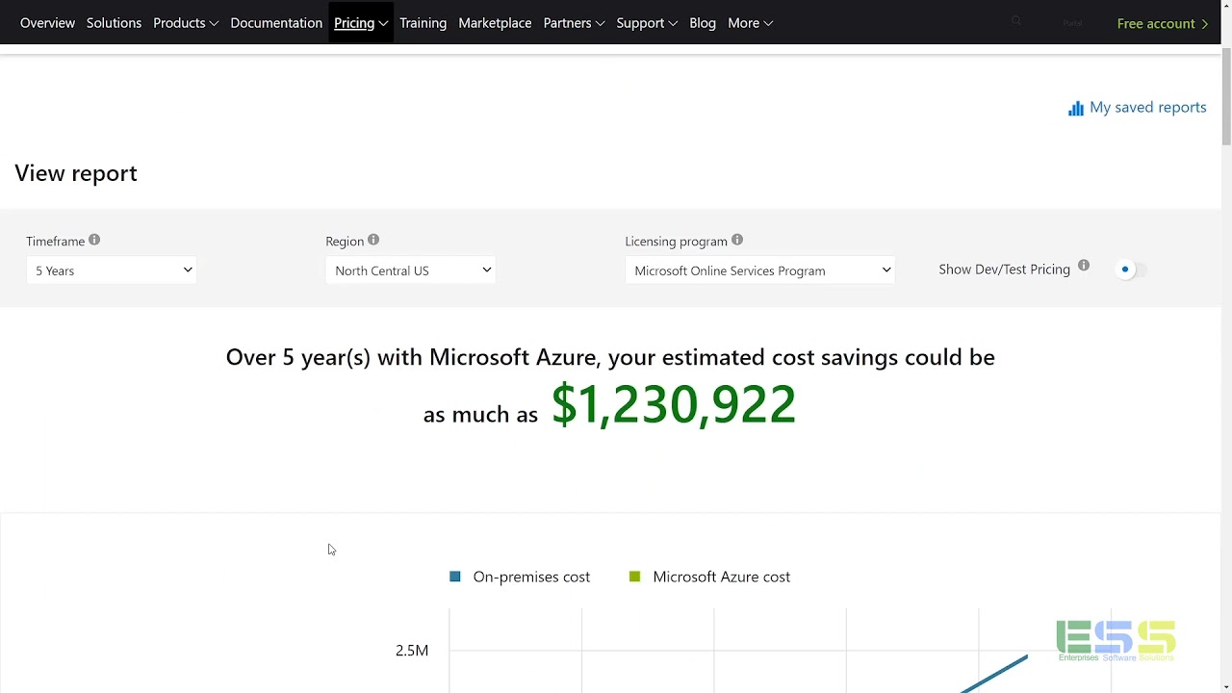
Task: Click the Free account link
Action: tap(1163, 23)
